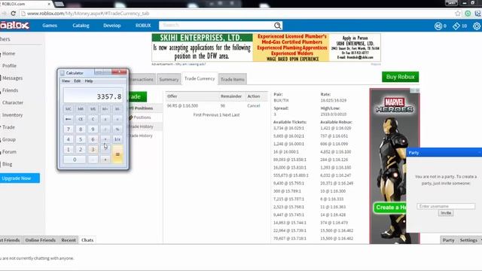Screen dimensions: 482x271
Task: Open Inventory in the left sidebar
Action: point(12,115)
